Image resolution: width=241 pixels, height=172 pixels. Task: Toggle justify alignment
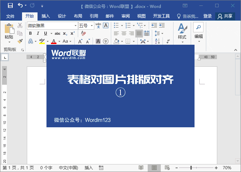[139, 33]
